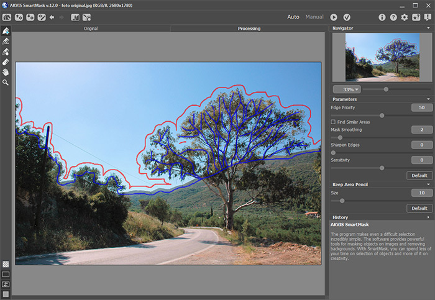Collapse the Keep Area Pencil panel arrow

tap(428, 184)
